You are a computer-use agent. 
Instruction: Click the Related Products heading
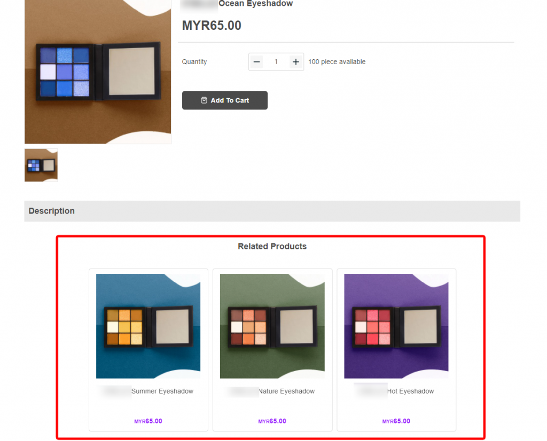tap(272, 247)
